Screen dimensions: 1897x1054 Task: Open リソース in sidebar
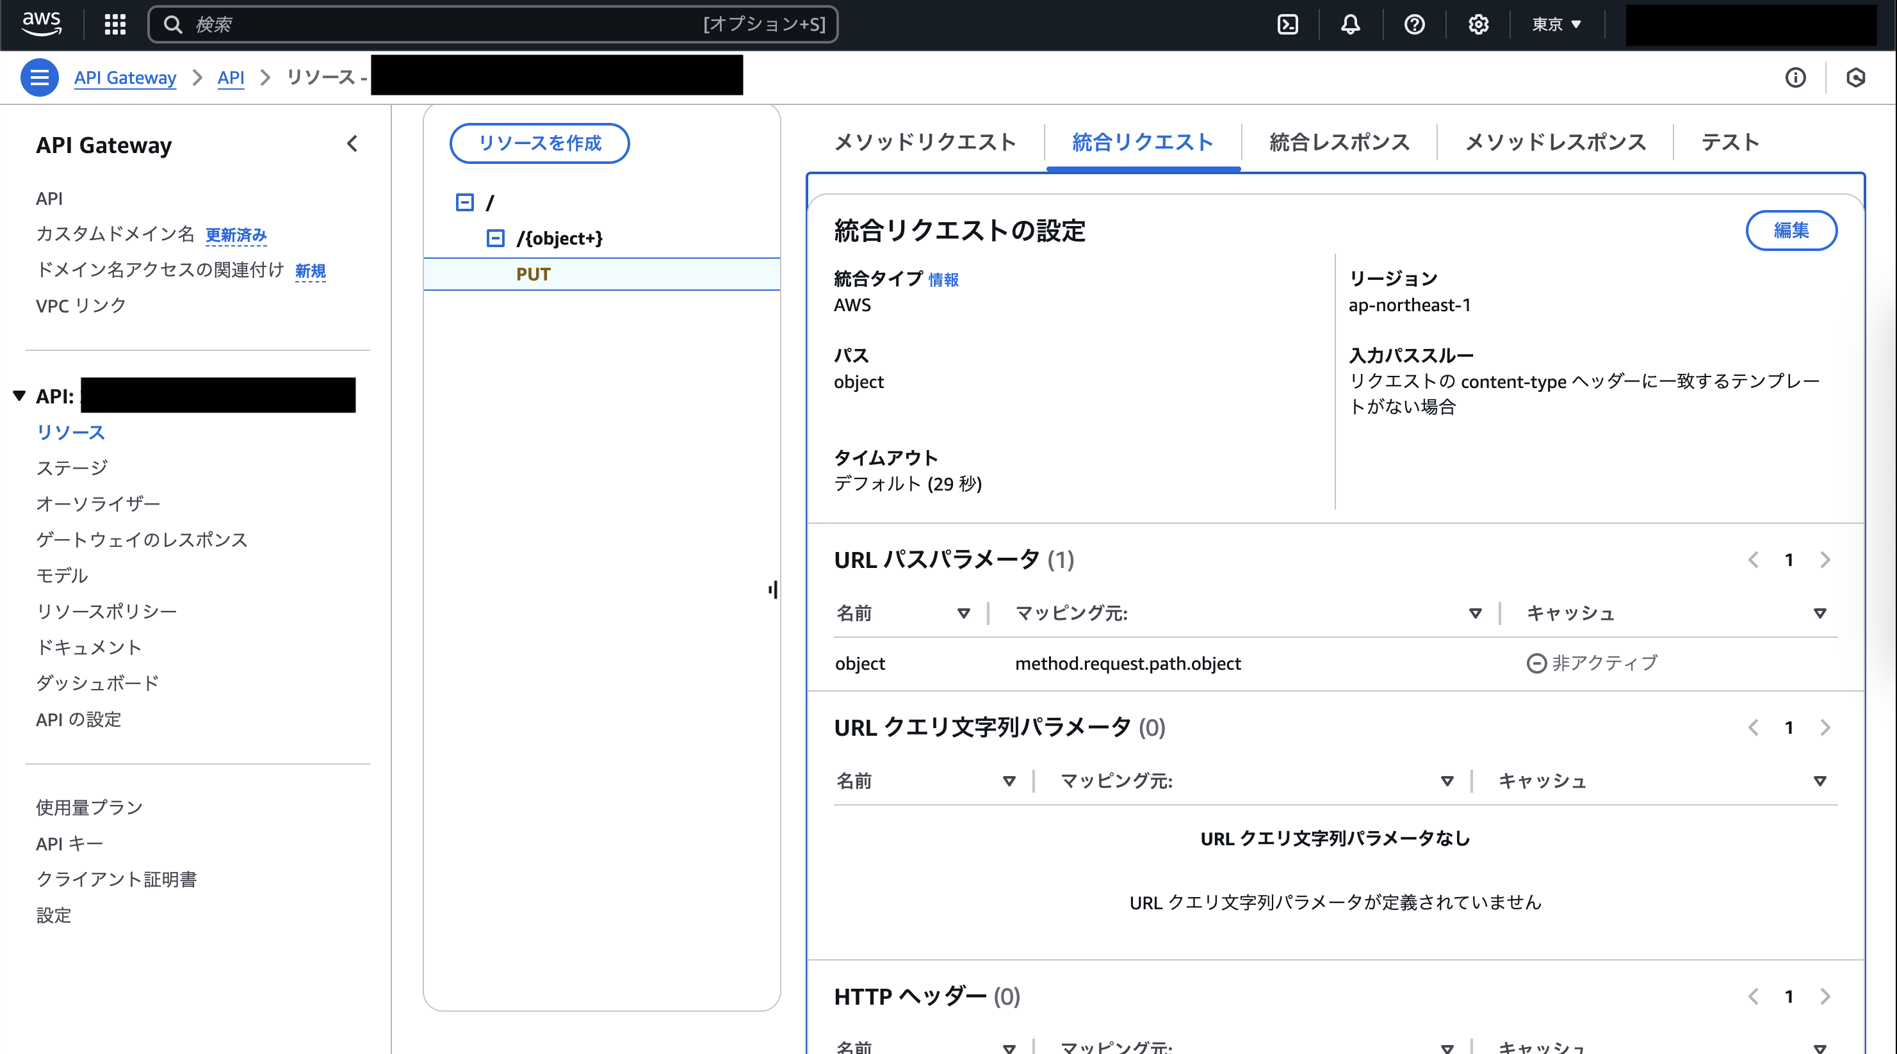(x=70, y=432)
